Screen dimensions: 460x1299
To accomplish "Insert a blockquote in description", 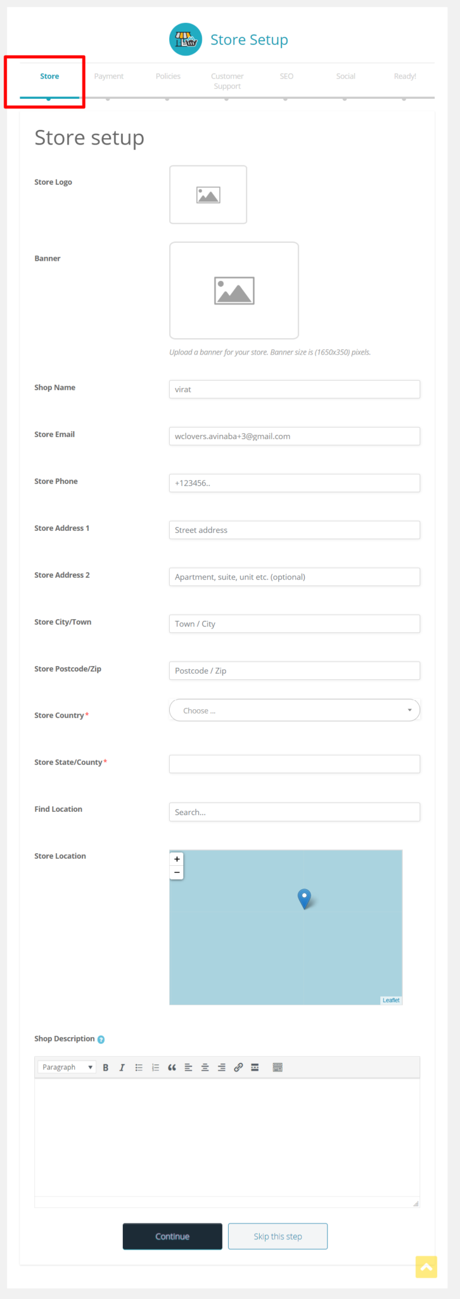I will click(172, 1067).
